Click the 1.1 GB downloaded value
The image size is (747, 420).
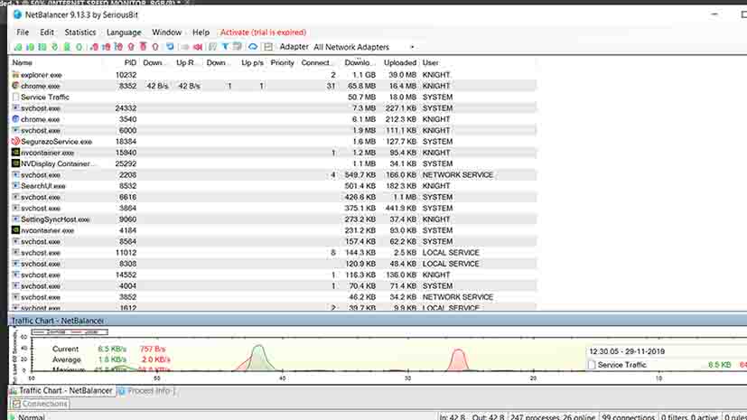(x=364, y=75)
